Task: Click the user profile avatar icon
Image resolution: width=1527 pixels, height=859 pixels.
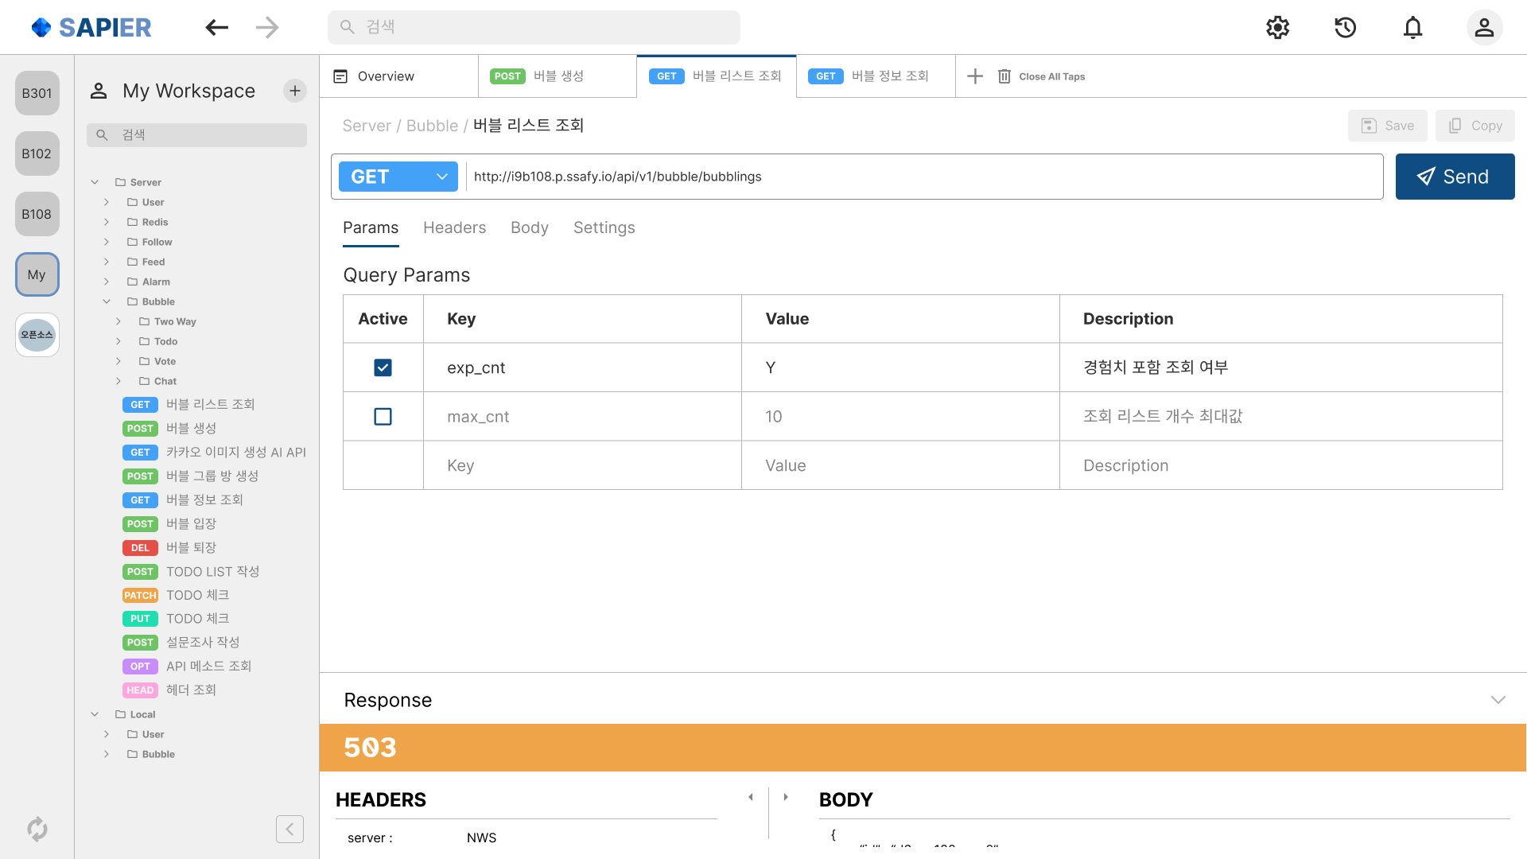Action: [1483, 27]
